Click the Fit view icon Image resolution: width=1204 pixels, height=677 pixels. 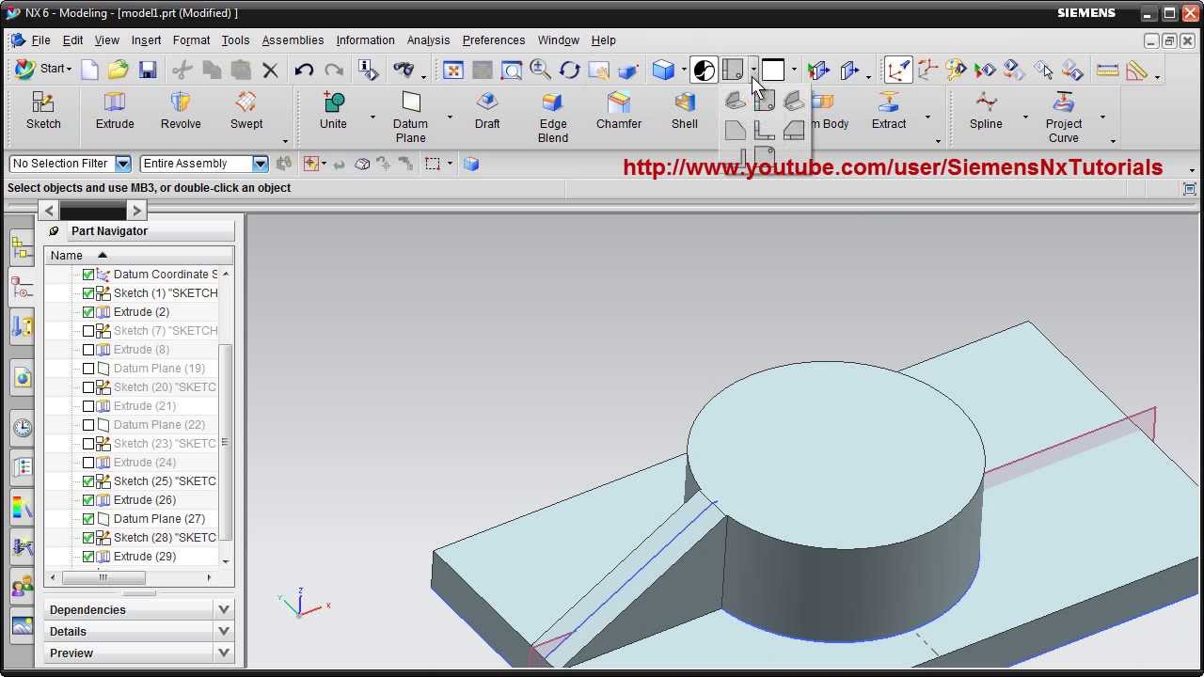[453, 70]
